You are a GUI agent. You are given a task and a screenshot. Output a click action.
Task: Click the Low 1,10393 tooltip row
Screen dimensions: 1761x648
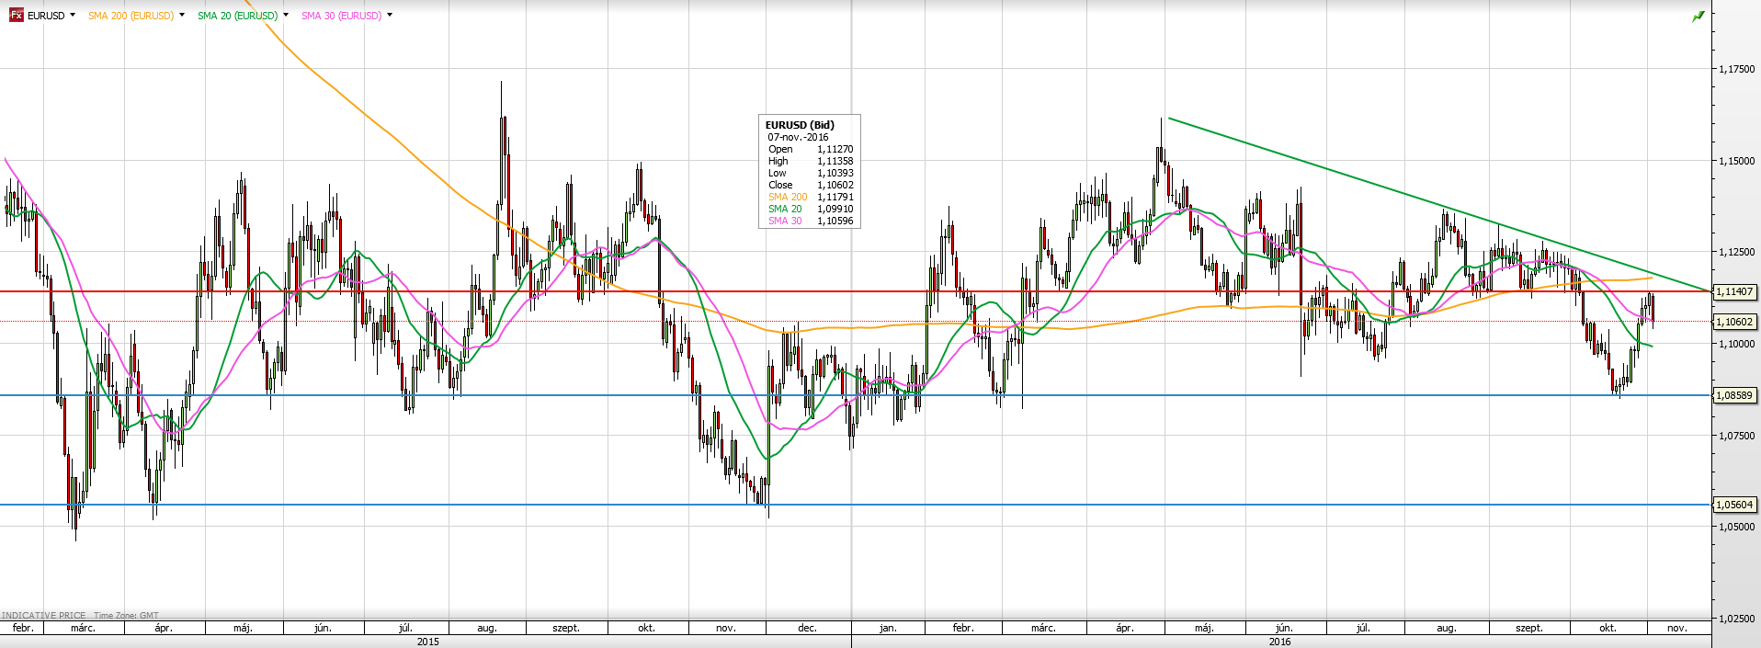pyautogui.click(x=811, y=173)
